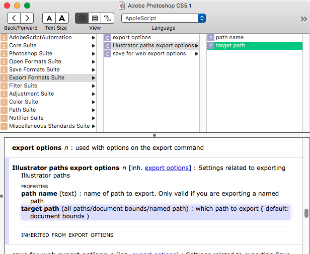Select the target path property

[255, 46]
